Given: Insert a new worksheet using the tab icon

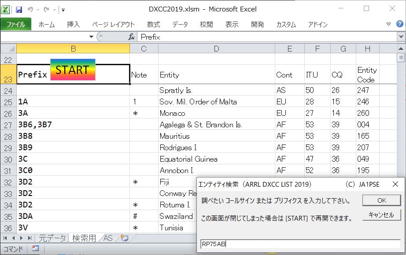Looking at the screenshot, I should (124, 238).
